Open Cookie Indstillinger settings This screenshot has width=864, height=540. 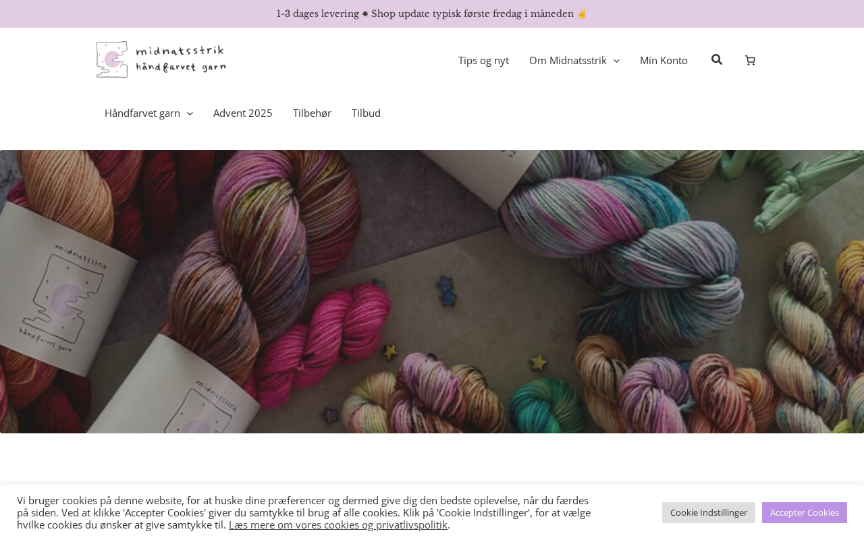[709, 512]
